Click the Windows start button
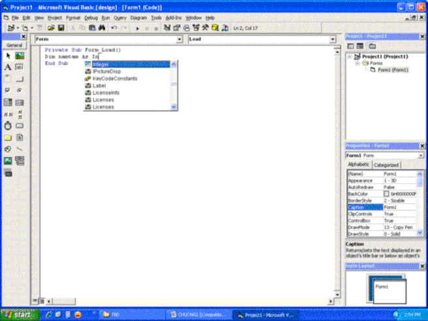Screen dimensions: 428x321 coord(20,314)
